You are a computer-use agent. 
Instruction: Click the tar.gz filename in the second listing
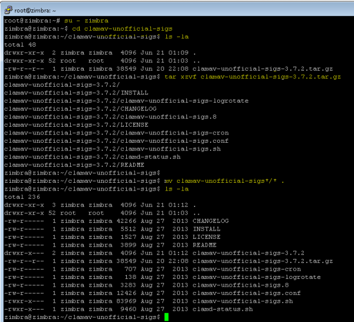tap(263, 261)
